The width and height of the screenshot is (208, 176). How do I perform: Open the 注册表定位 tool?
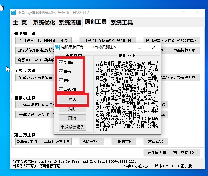[123, 142]
